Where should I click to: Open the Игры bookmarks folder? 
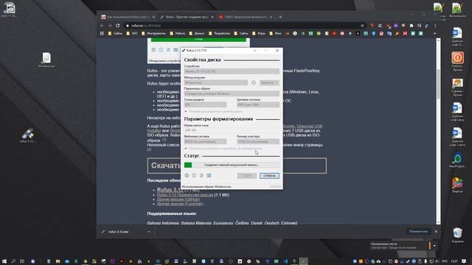[x=259, y=33]
